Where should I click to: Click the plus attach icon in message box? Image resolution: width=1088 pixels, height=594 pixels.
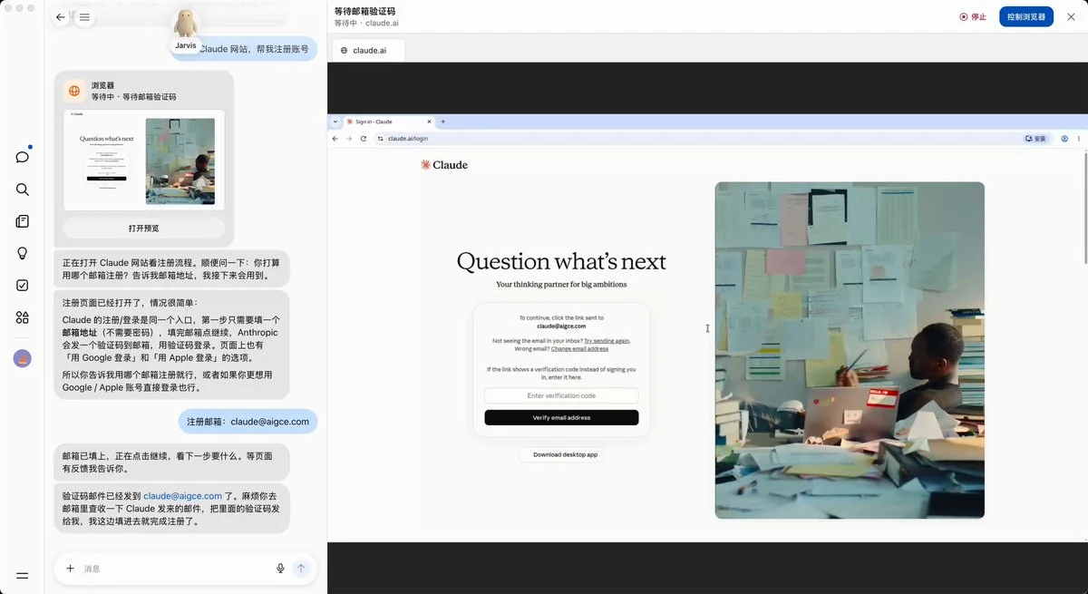pos(70,569)
